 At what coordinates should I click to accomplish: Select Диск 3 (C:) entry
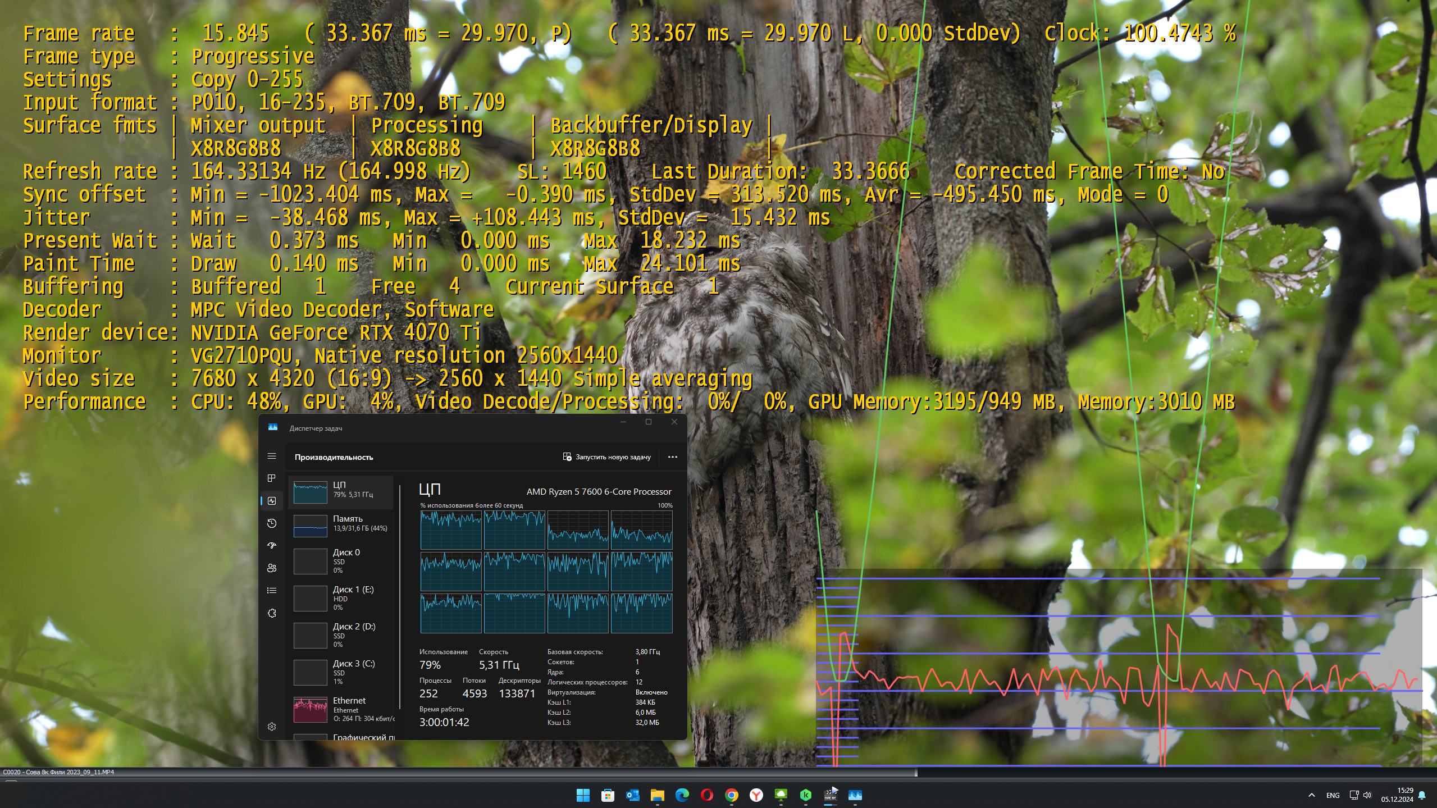click(x=341, y=672)
